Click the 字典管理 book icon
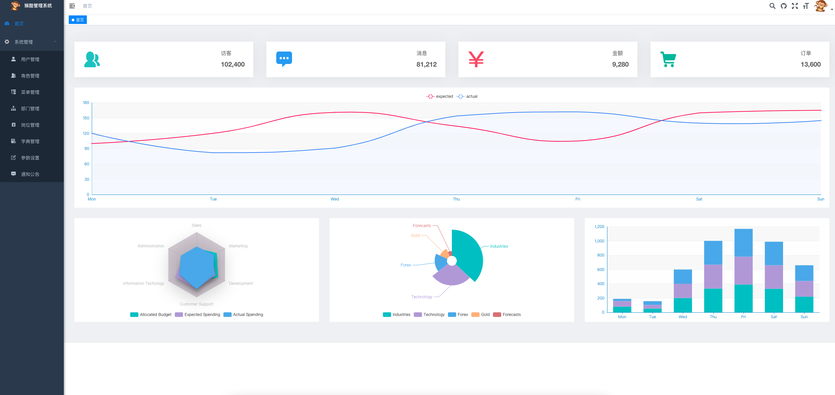The image size is (835, 395). [x=13, y=141]
